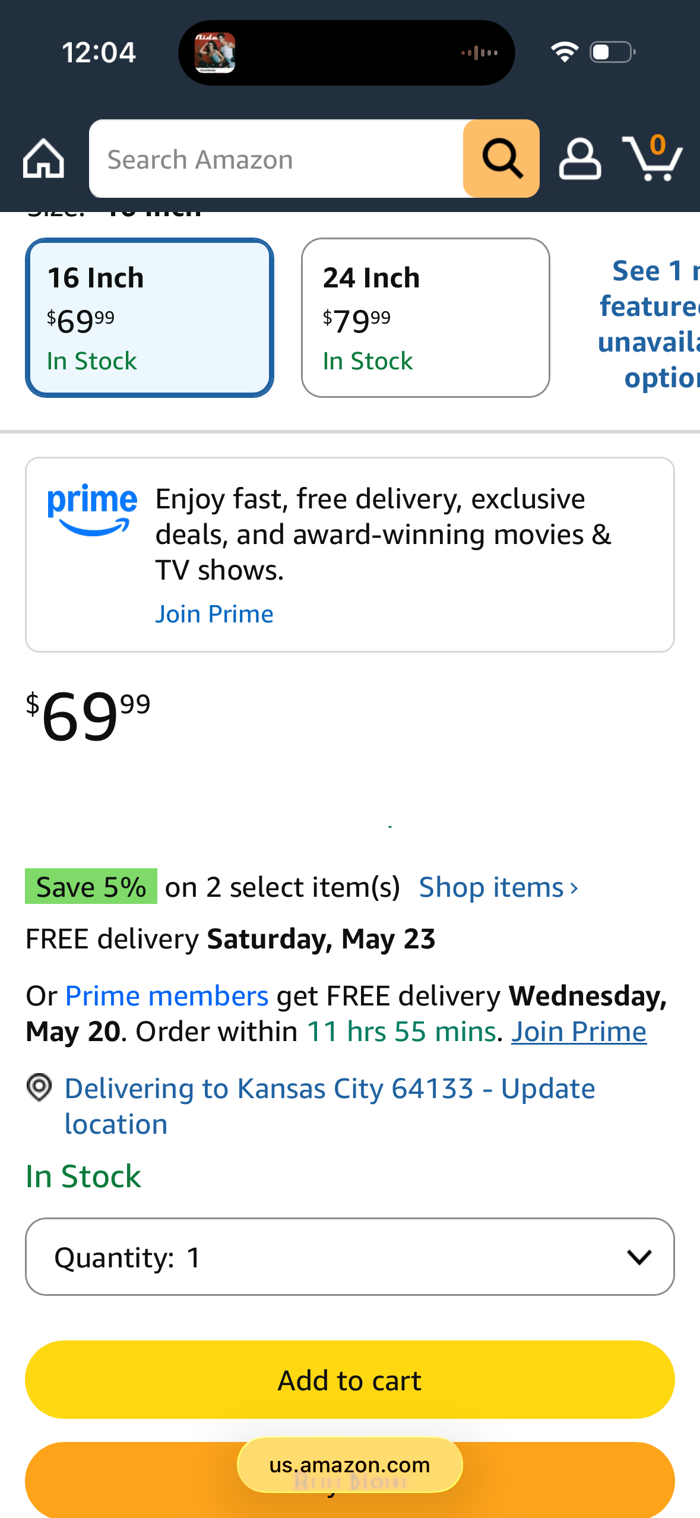Open the shopping cart icon
This screenshot has height=1518, width=700.
point(652,158)
